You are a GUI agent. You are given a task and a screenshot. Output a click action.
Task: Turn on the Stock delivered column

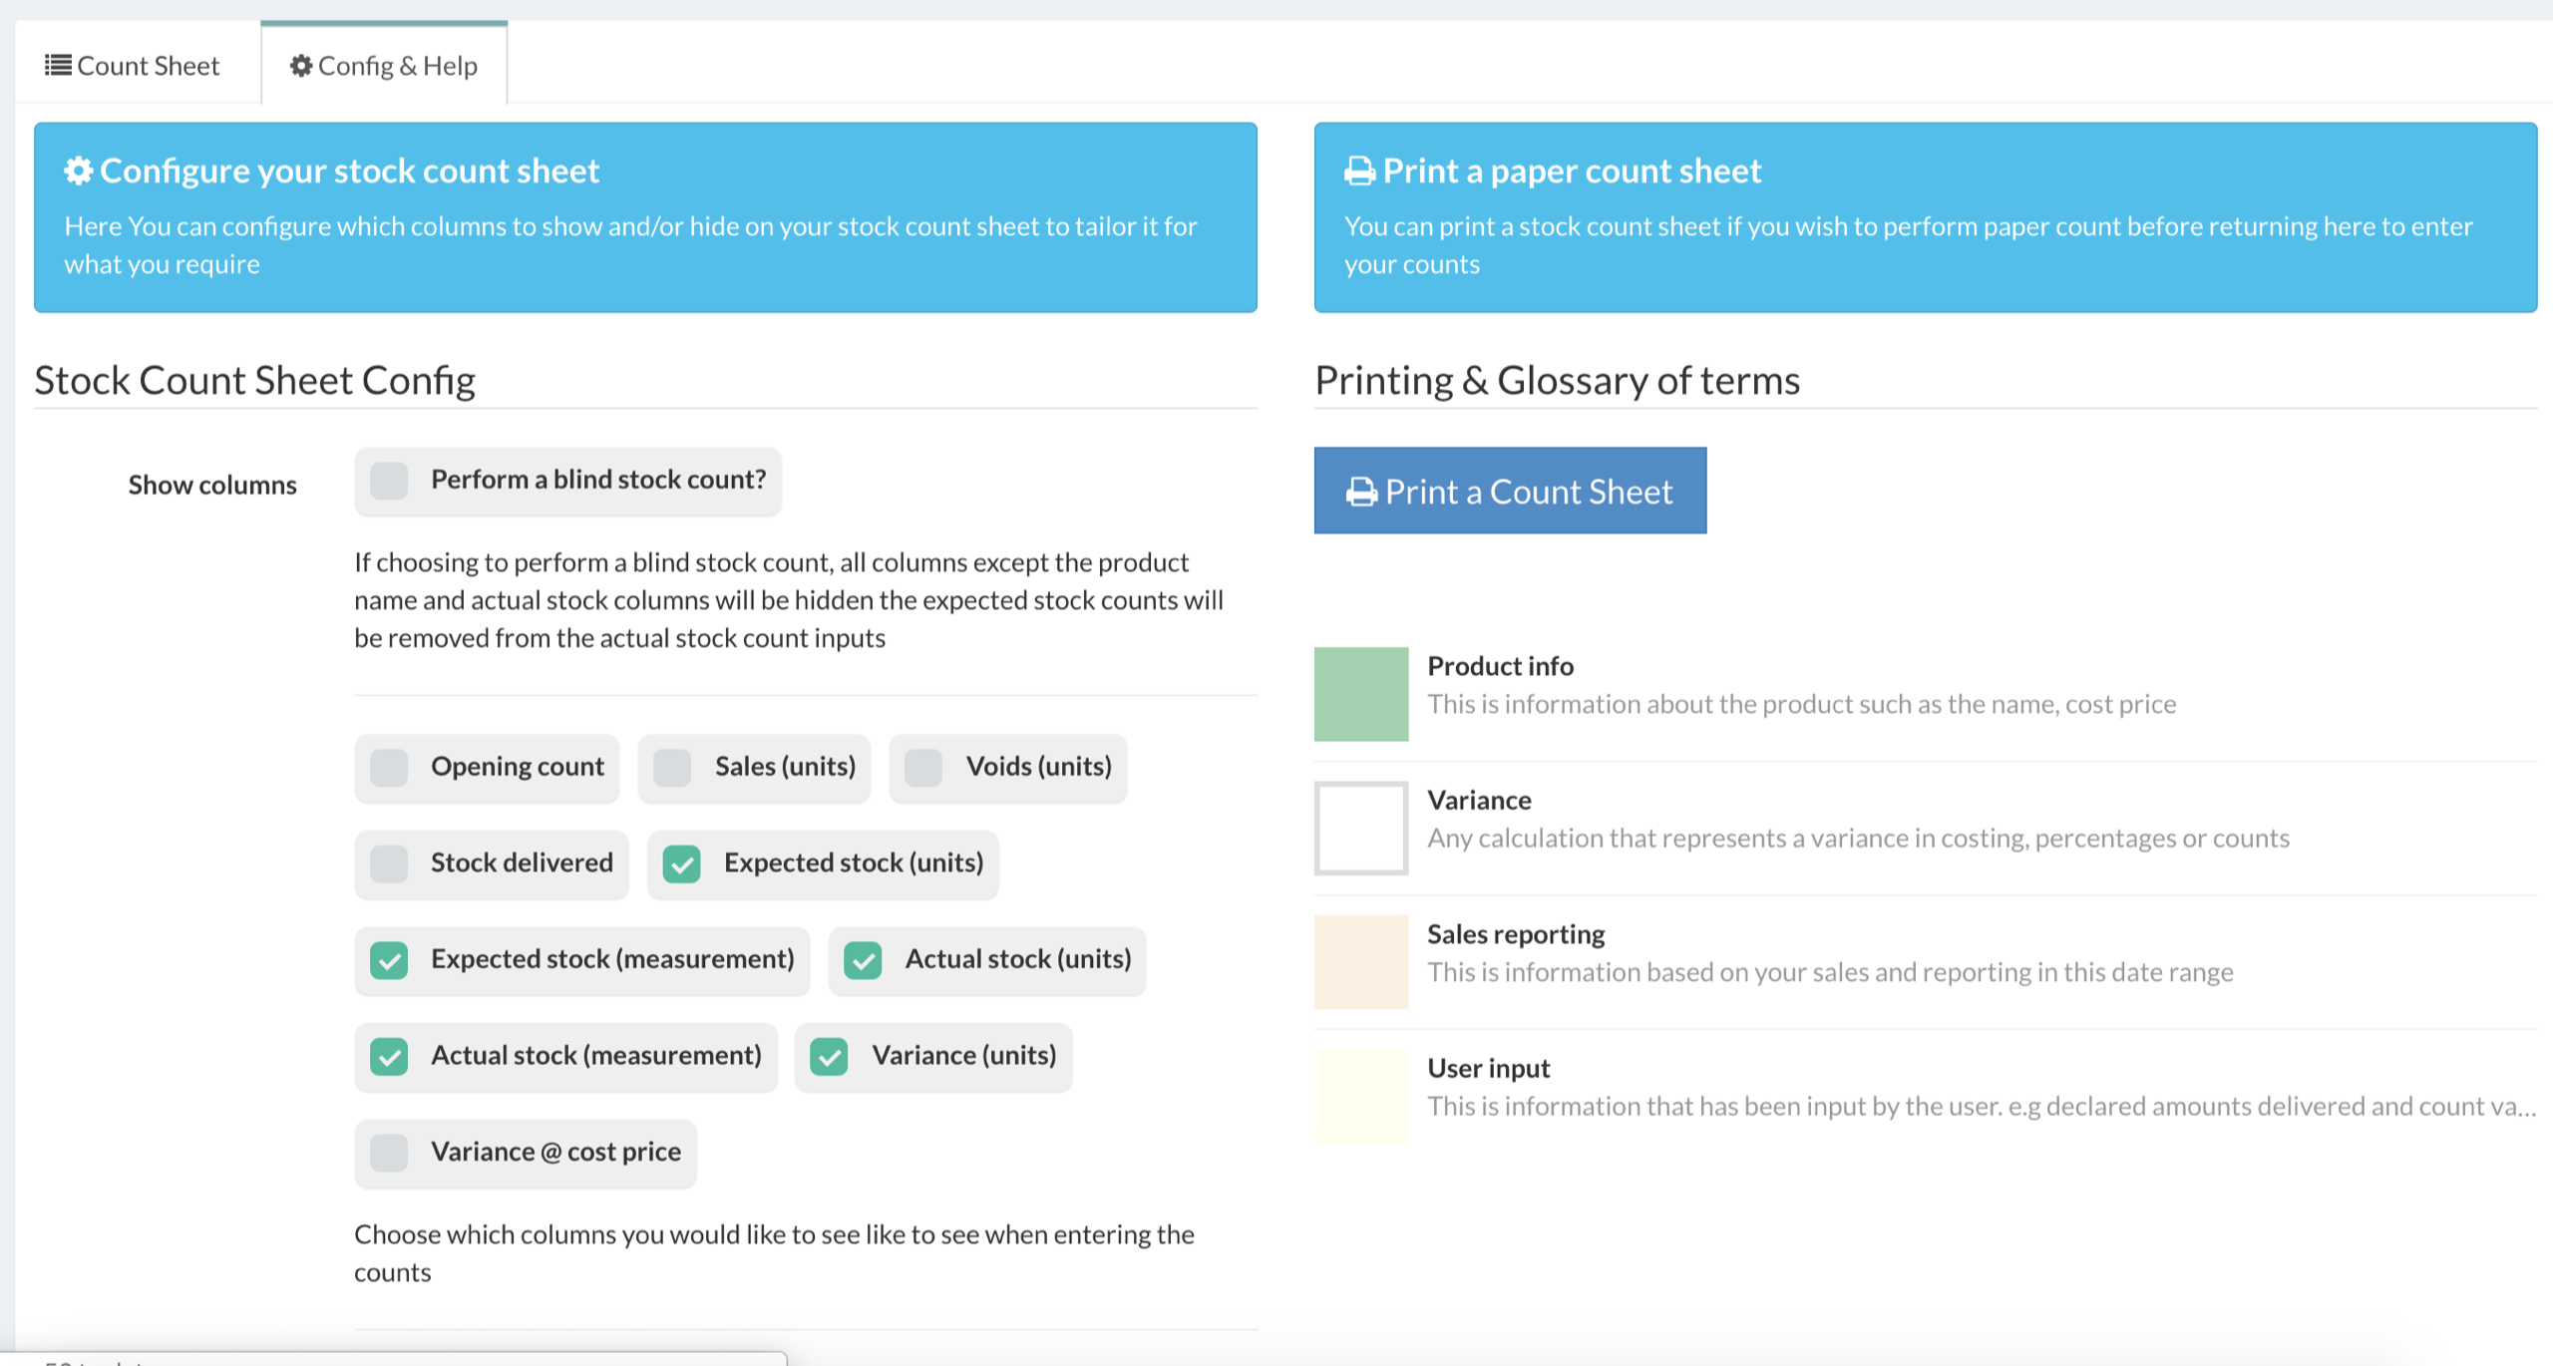click(x=389, y=863)
